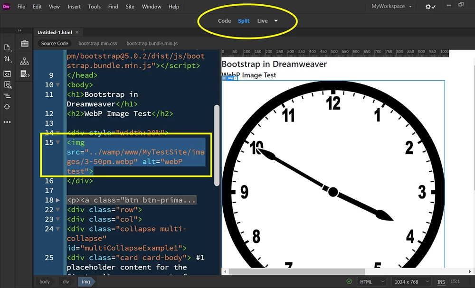Open the bootstrap.bundle.min.js related file
Screen dimensions: 475x288
pos(152,43)
